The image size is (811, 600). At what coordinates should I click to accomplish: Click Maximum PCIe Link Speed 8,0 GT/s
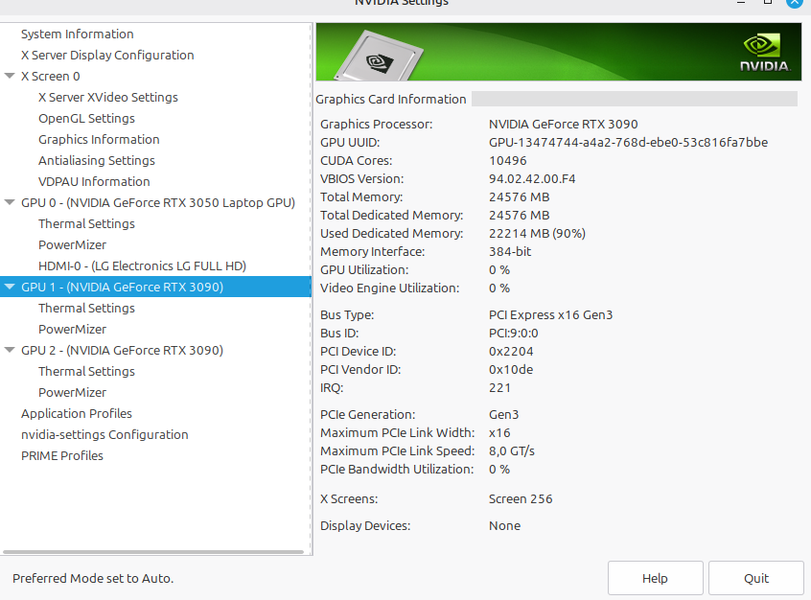tap(512, 451)
